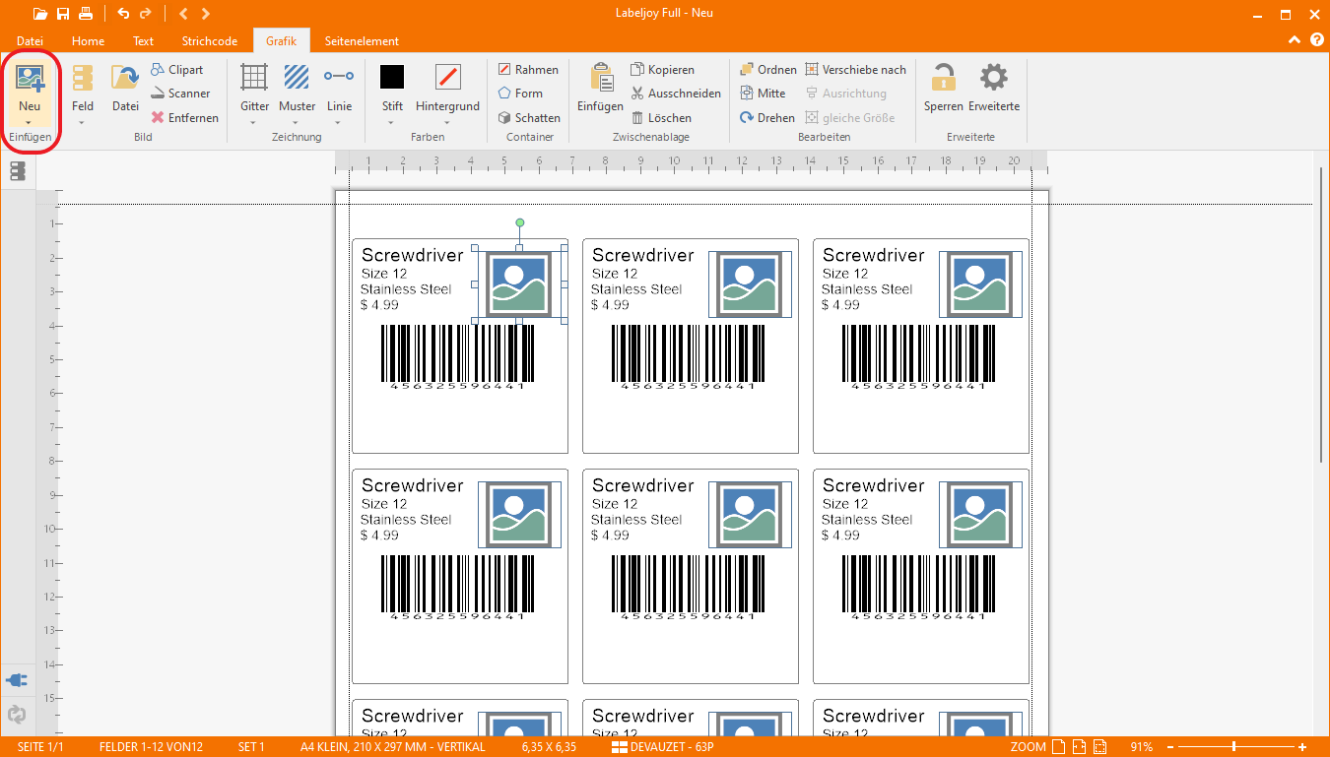Click the green rotation handle above selected image
1330x757 pixels.
(520, 222)
